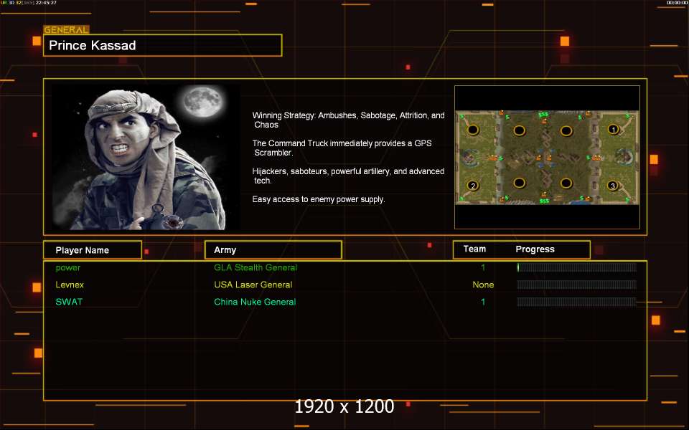Select start position 2 on the map preview
Viewport: 689px width, 430px height.
473,186
